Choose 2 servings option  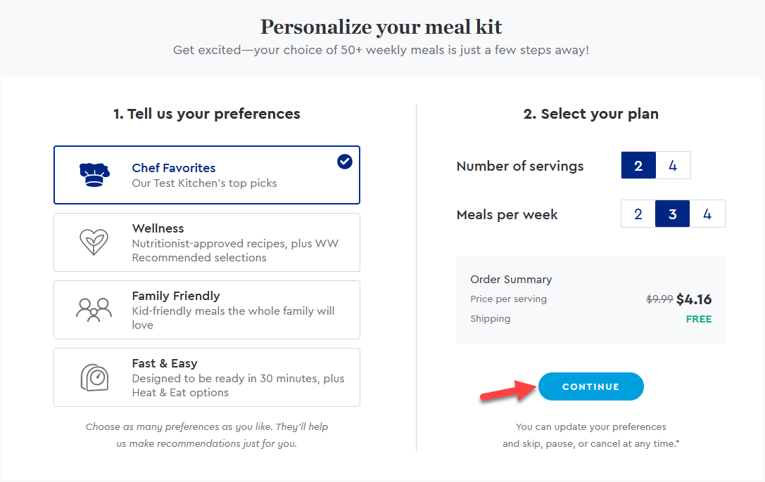pyautogui.click(x=638, y=166)
